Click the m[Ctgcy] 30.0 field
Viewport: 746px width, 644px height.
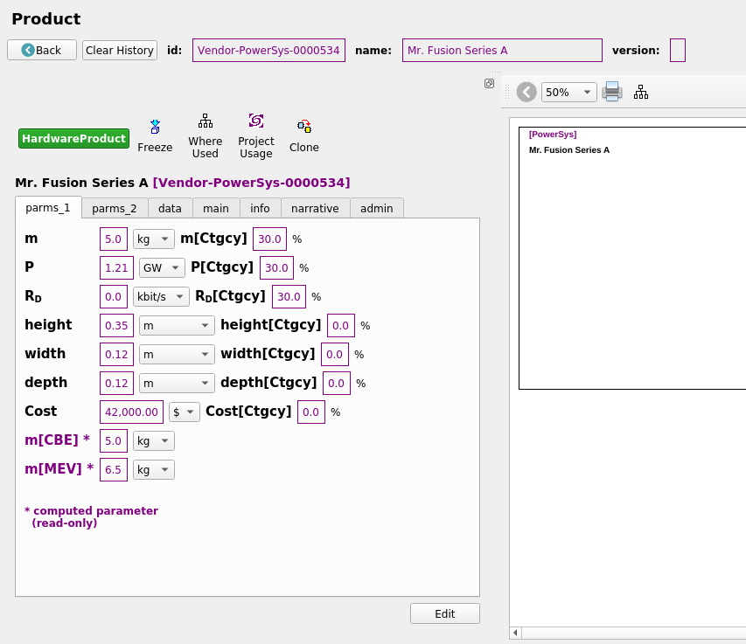269,239
